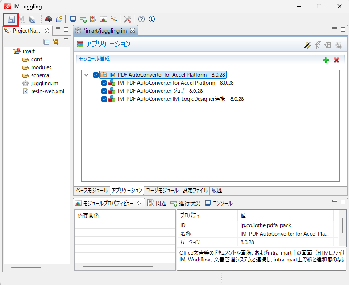Collapse the IM-PDF AutoConverter tree node
This screenshot has width=349, height=285.
tap(87, 75)
